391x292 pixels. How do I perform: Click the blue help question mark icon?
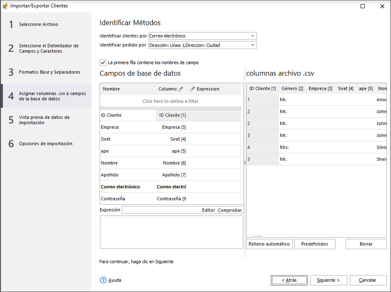(103, 280)
